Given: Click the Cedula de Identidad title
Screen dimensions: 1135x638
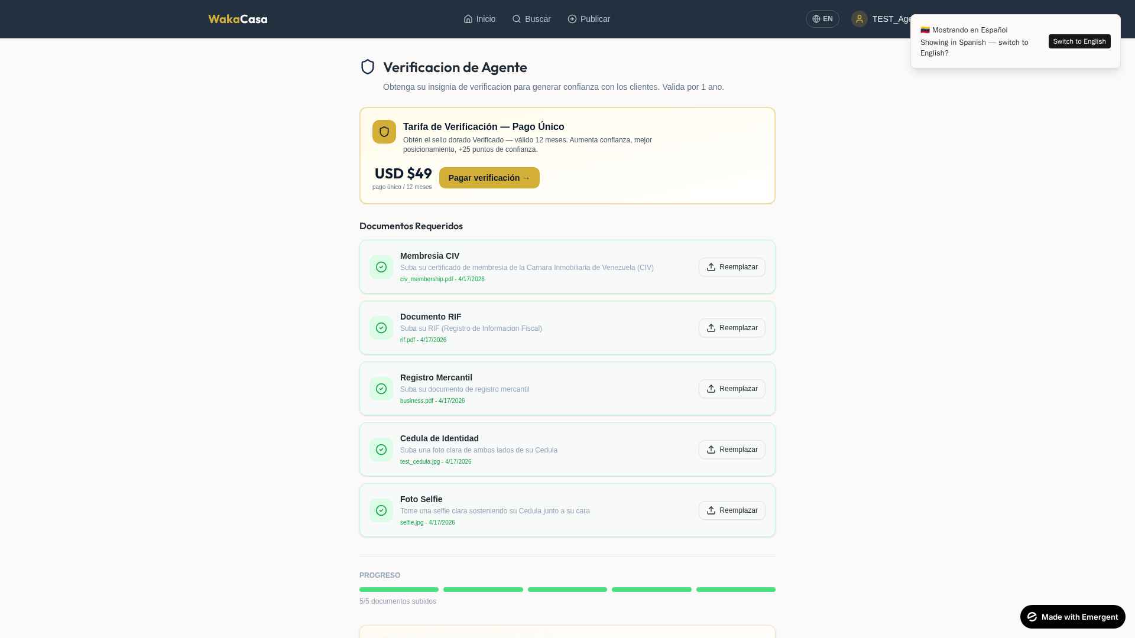Looking at the screenshot, I should pos(439,438).
